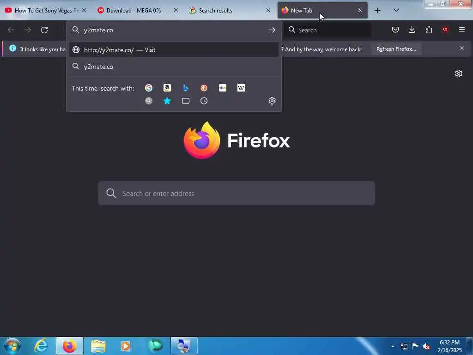This screenshot has height=355, width=473.
Task: Close the Search results tab
Action: [268, 10]
